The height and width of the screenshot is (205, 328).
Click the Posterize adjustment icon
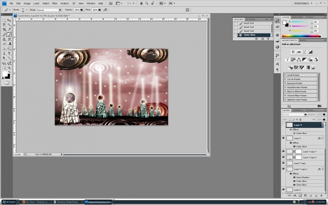[x=296, y=67]
